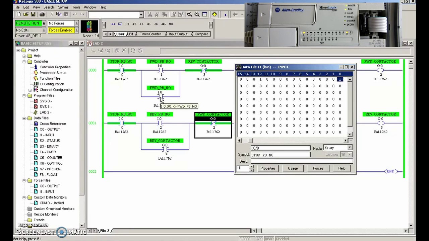This screenshot has height=241, width=429.
Task: Click the Print toolbar icon
Action: pyautogui.click(x=42, y=14)
